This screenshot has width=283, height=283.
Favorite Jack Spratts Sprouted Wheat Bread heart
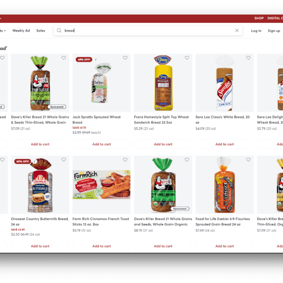125,58
